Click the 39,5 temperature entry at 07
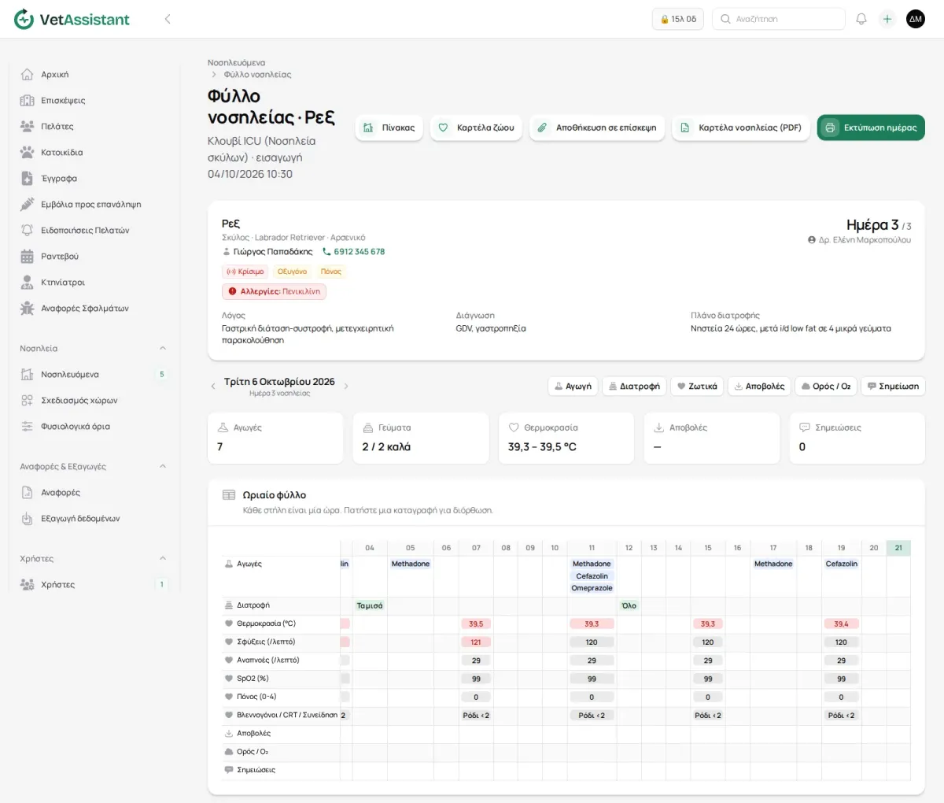Viewport: 944px width, 803px height. (476, 624)
